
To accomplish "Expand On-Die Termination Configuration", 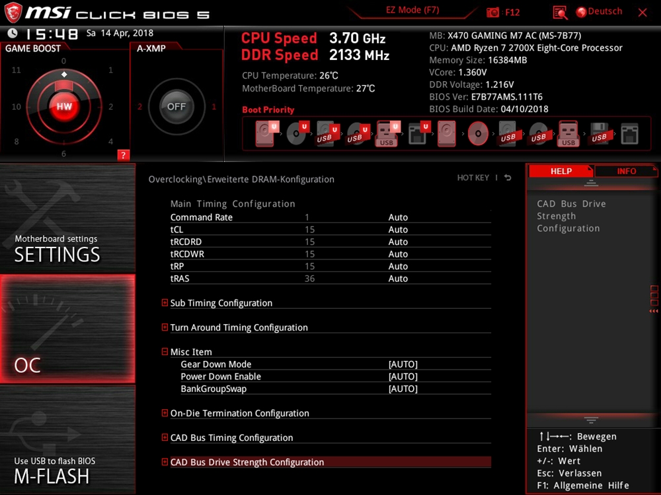I will tap(165, 413).
